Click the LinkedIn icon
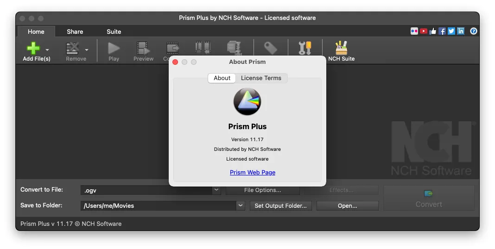 coord(461,31)
